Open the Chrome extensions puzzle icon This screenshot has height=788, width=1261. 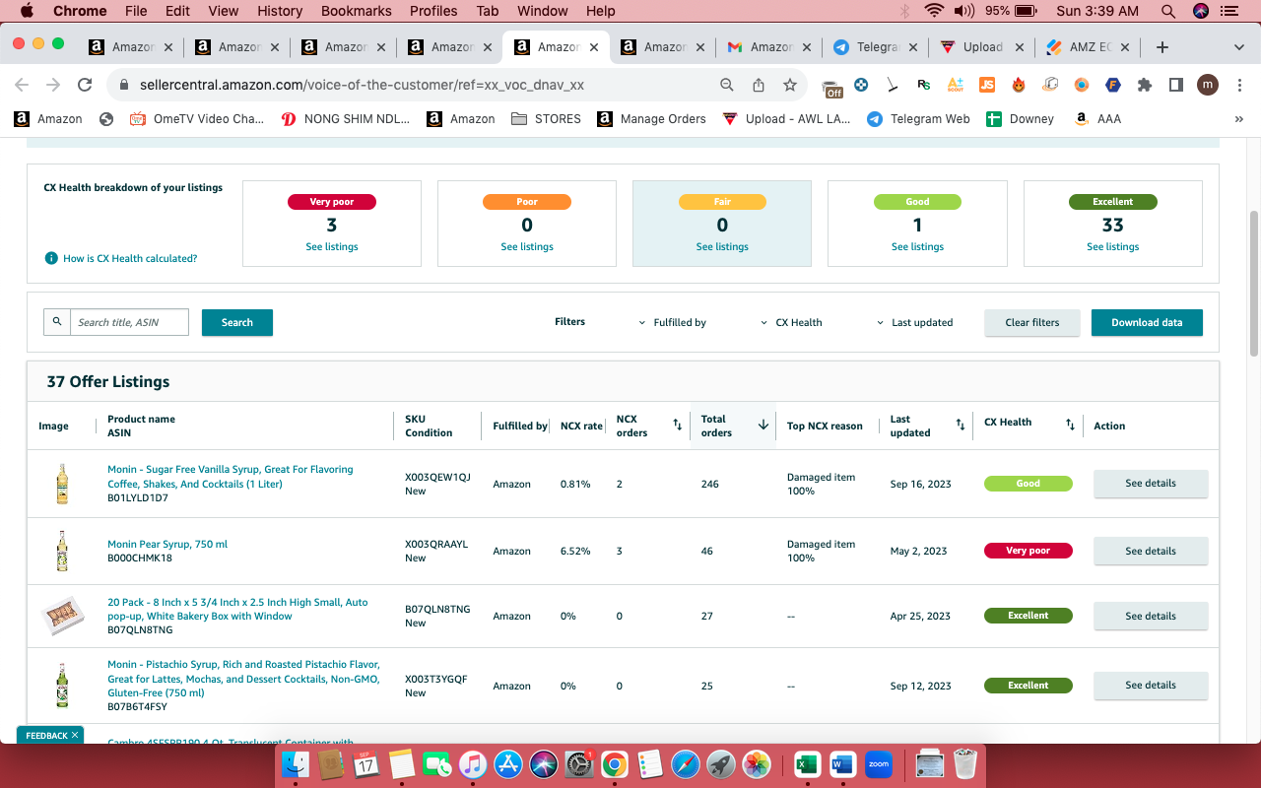[x=1145, y=85]
